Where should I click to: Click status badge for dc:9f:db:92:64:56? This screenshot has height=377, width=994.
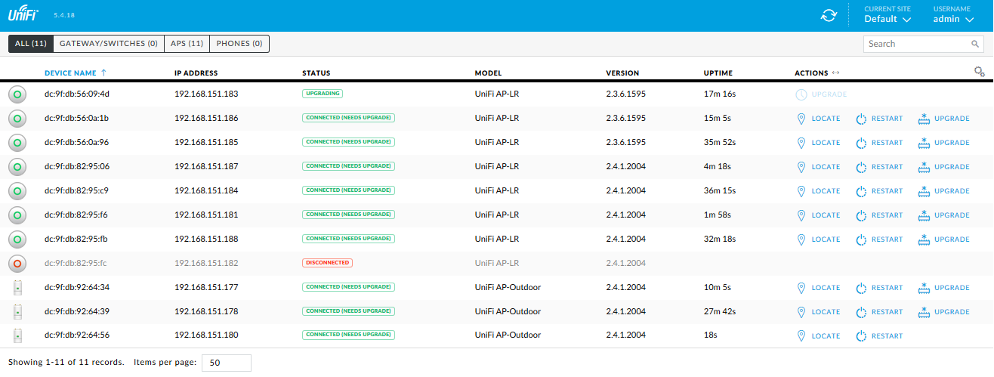click(x=348, y=335)
